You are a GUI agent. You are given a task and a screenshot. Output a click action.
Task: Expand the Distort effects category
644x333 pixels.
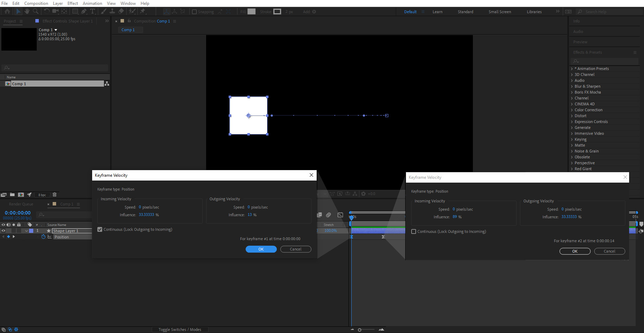[x=572, y=116]
